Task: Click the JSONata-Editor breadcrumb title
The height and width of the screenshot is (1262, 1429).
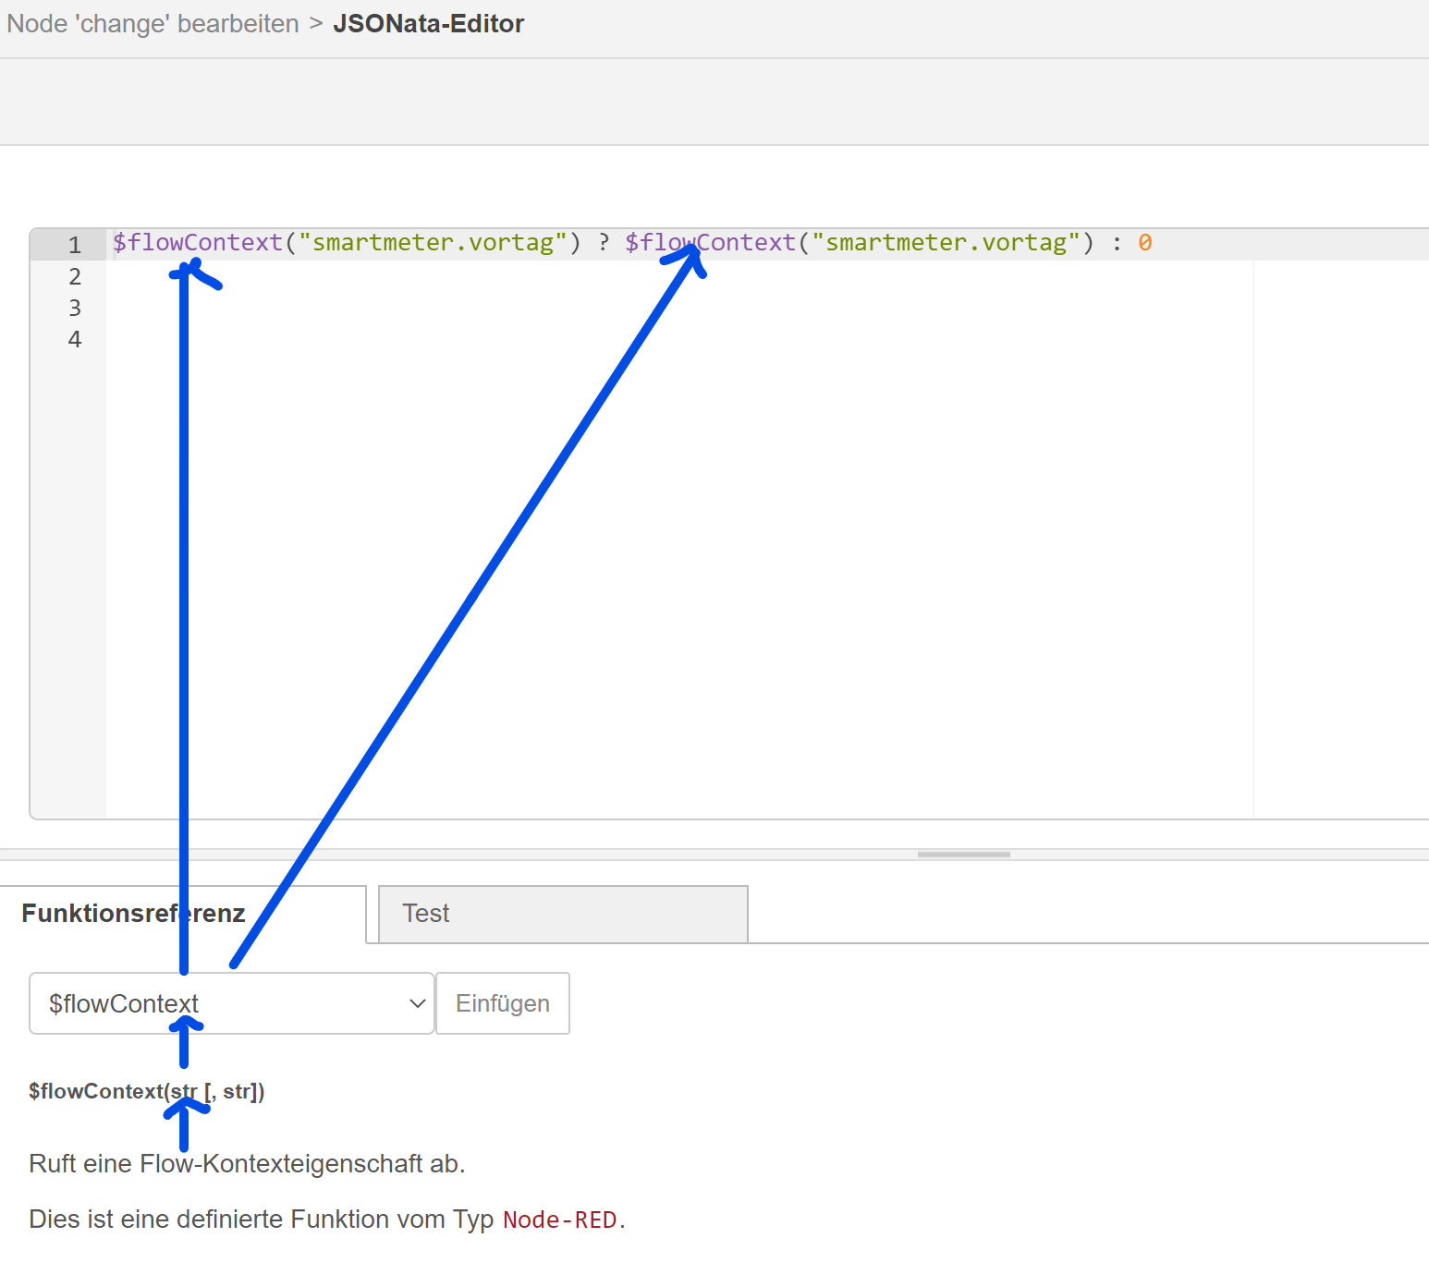Action: [x=428, y=24]
